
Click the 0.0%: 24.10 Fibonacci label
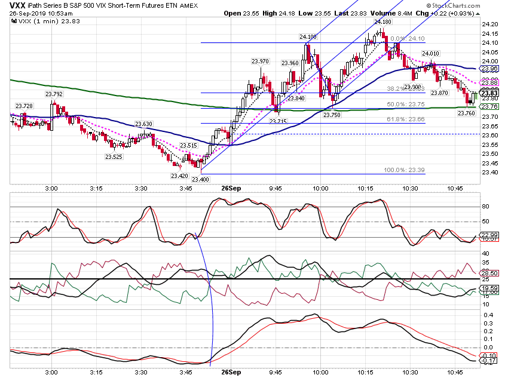(408, 38)
